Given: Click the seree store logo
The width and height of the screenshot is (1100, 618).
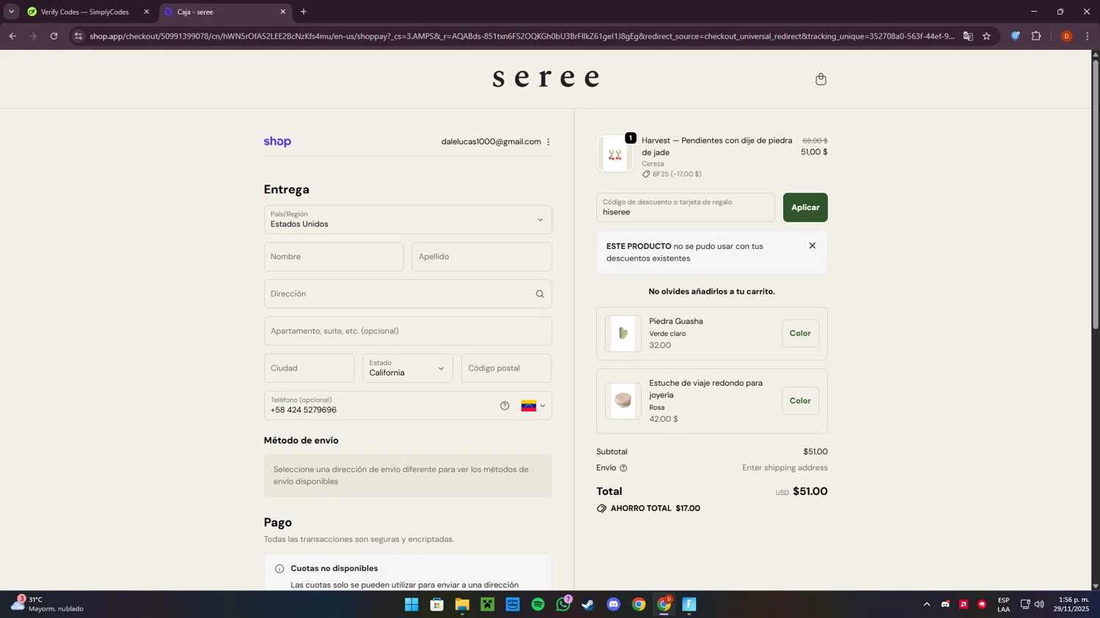Looking at the screenshot, I should [x=546, y=78].
